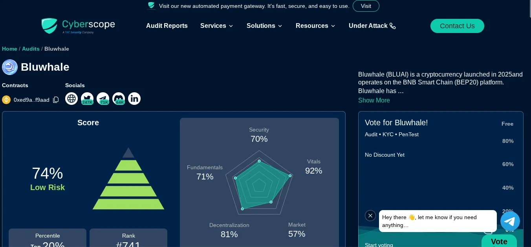Go to Audits breadcrumb link
The height and width of the screenshot is (247, 531).
pyautogui.click(x=31, y=49)
